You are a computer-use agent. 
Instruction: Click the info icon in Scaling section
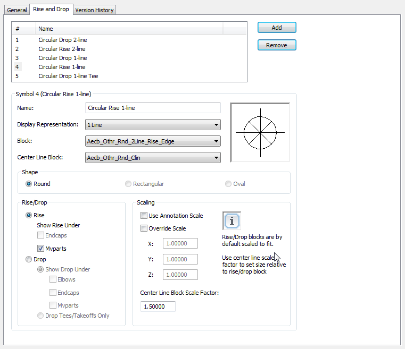click(232, 221)
